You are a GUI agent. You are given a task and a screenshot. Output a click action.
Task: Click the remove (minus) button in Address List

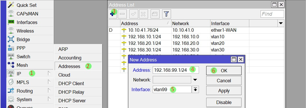point(122,14)
